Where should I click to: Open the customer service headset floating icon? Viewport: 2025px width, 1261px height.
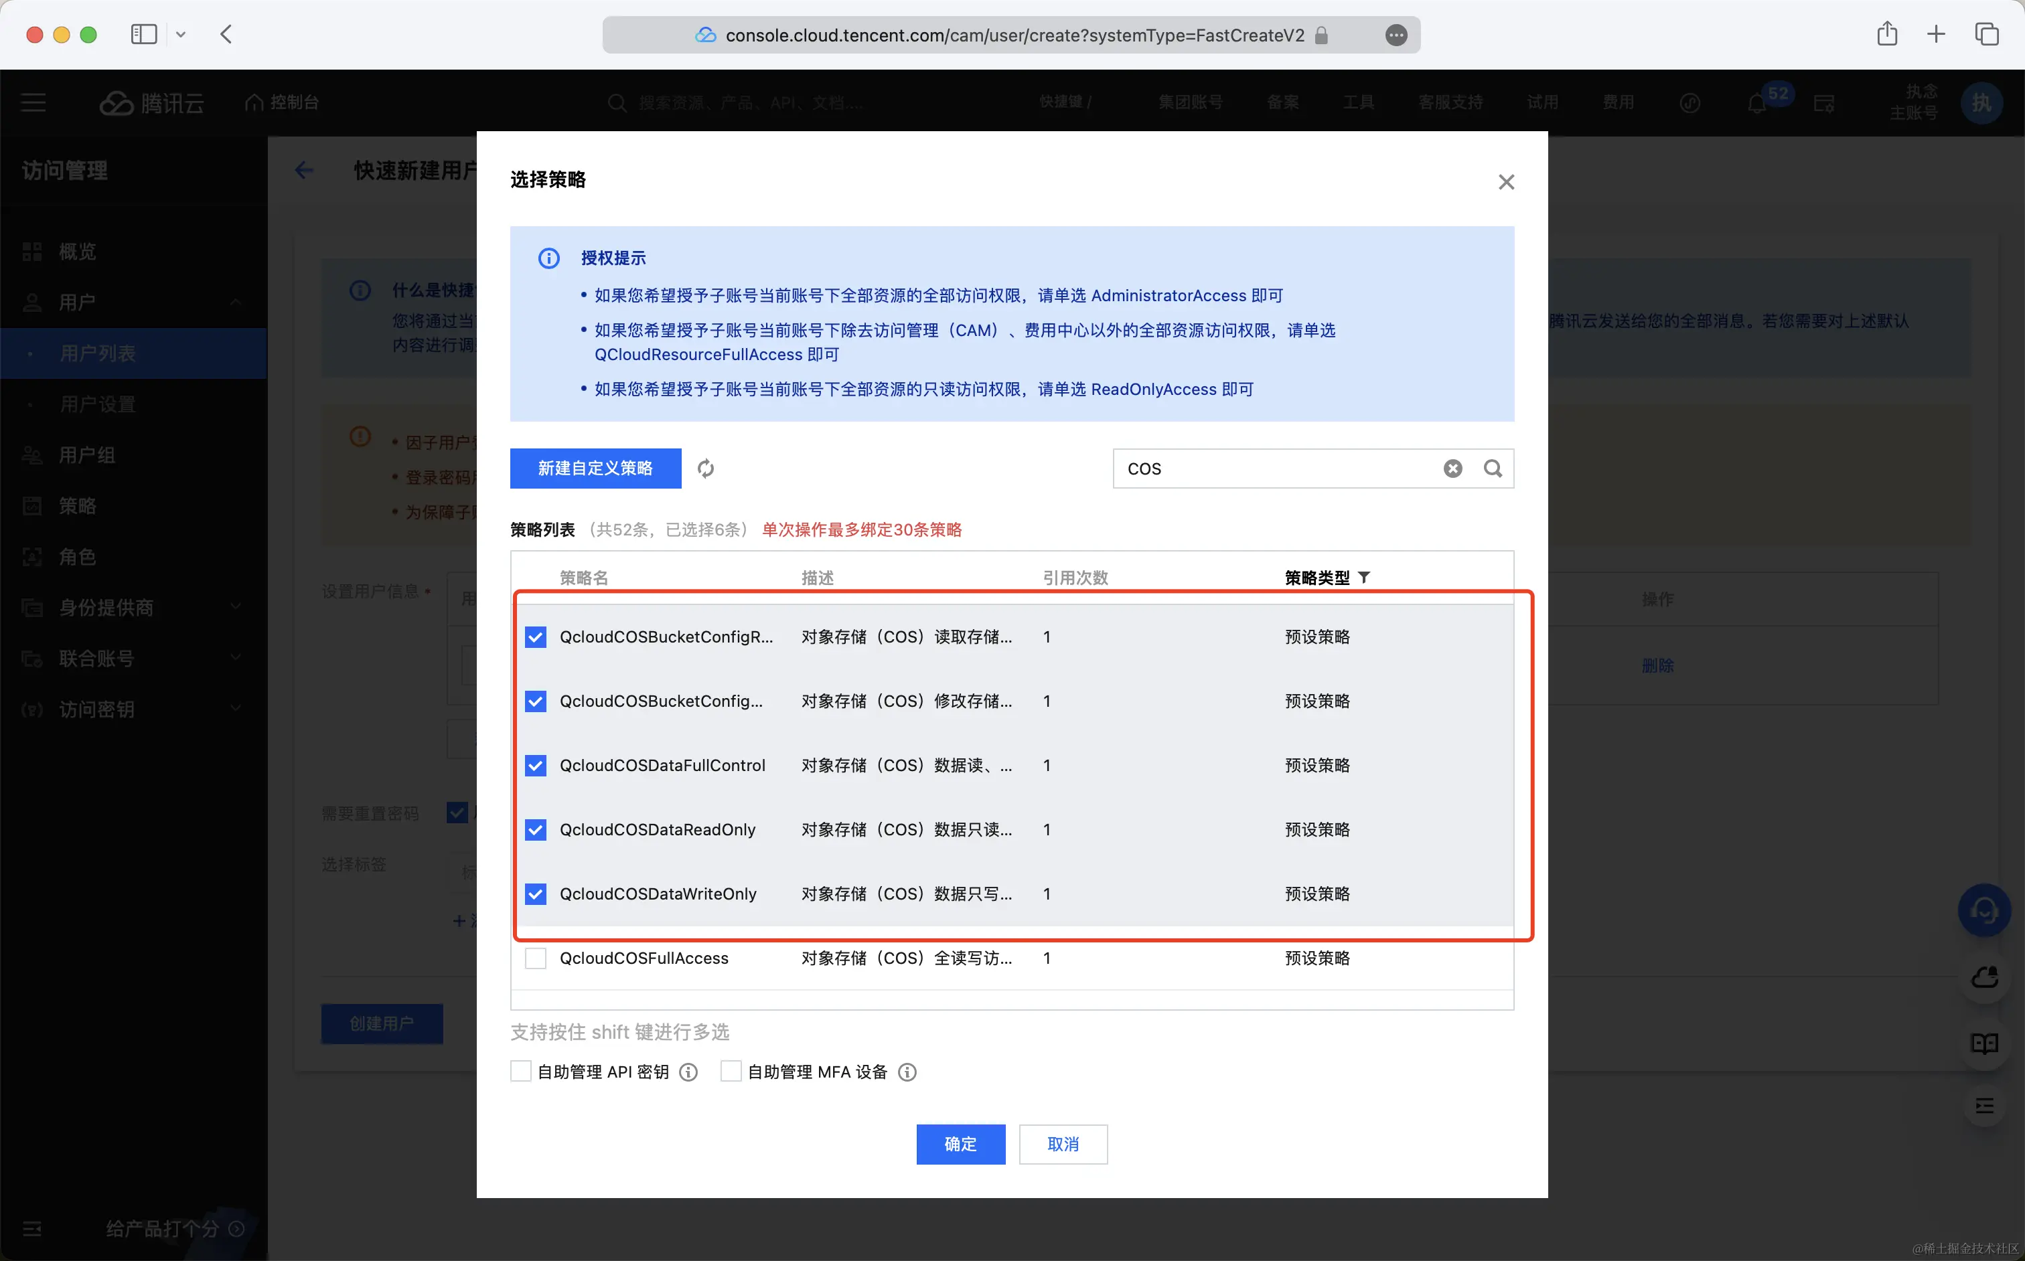coord(1984,910)
